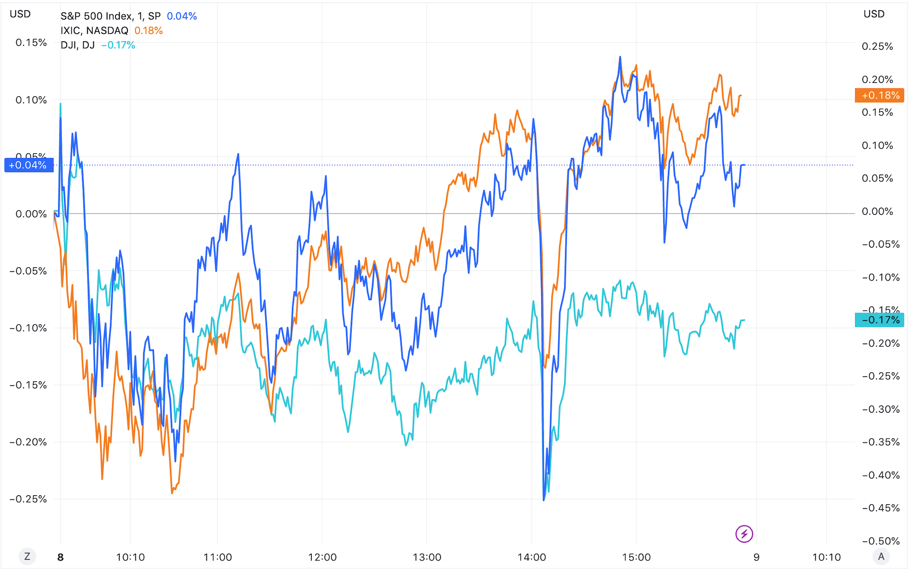Click the 14:00 time axis label
Screen dimensions: 912x576
point(531,557)
